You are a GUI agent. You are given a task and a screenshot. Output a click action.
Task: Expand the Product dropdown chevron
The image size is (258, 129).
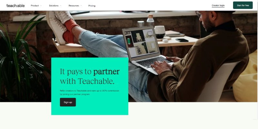click(x=41, y=5)
